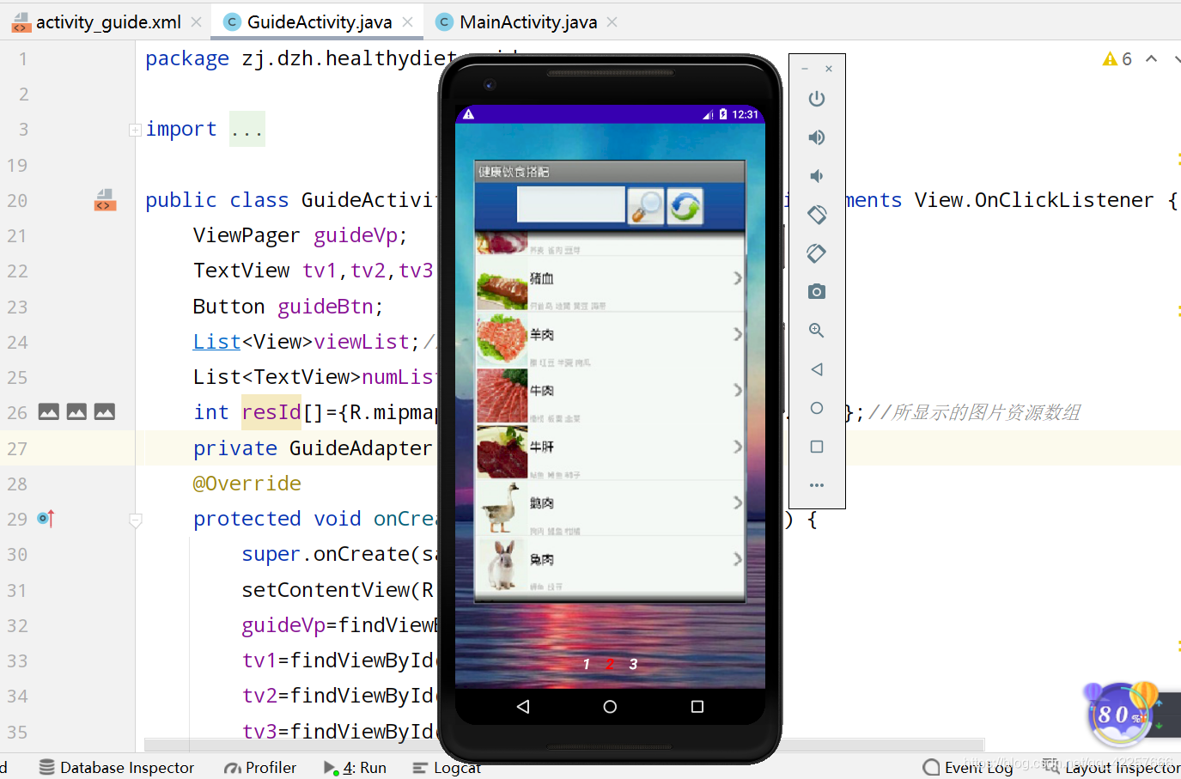Viewport: 1181px width, 779px height.
Task: Click the home circle in the emulator side toolbar
Action: point(817,408)
